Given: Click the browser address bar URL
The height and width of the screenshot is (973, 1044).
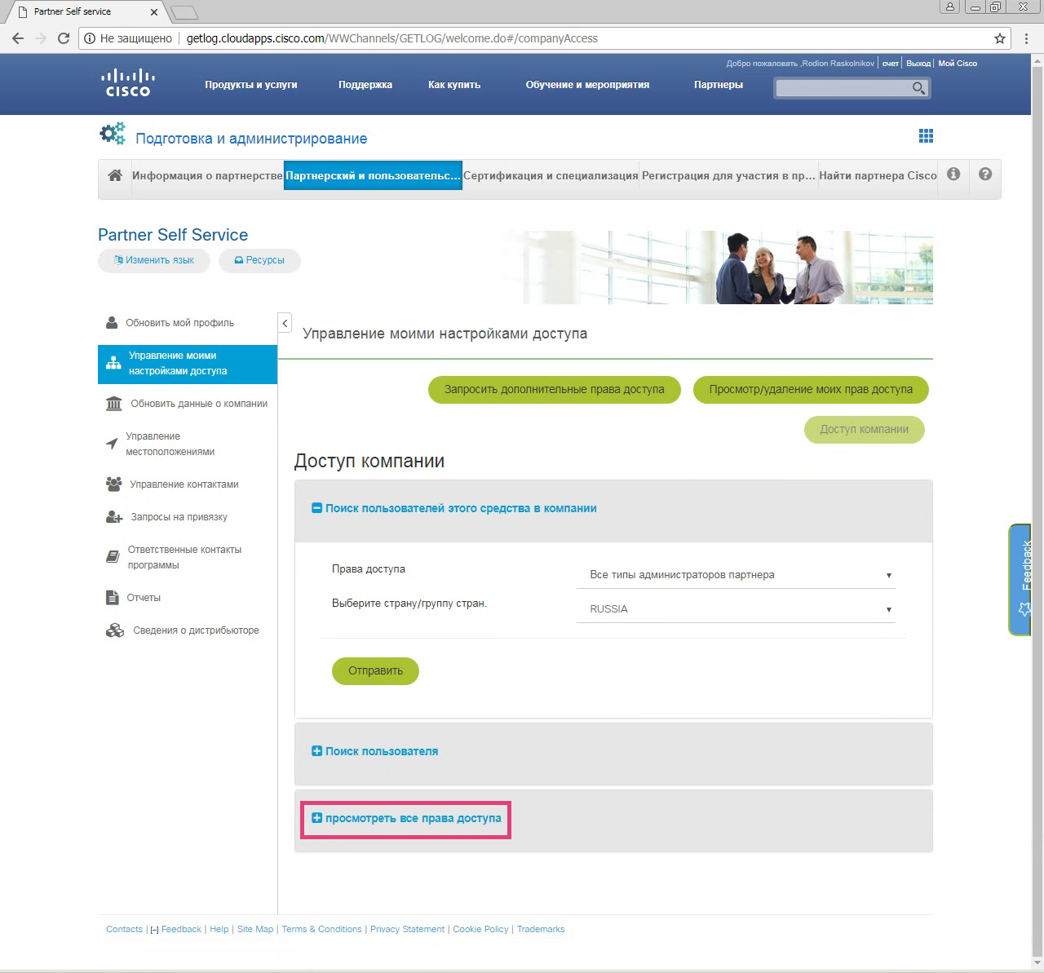Looking at the screenshot, I should click(392, 38).
